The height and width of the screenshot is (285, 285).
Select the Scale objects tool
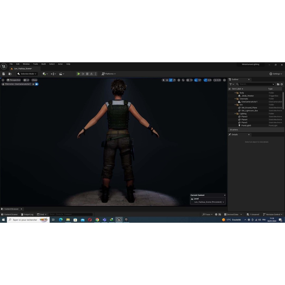[x=174, y=80]
